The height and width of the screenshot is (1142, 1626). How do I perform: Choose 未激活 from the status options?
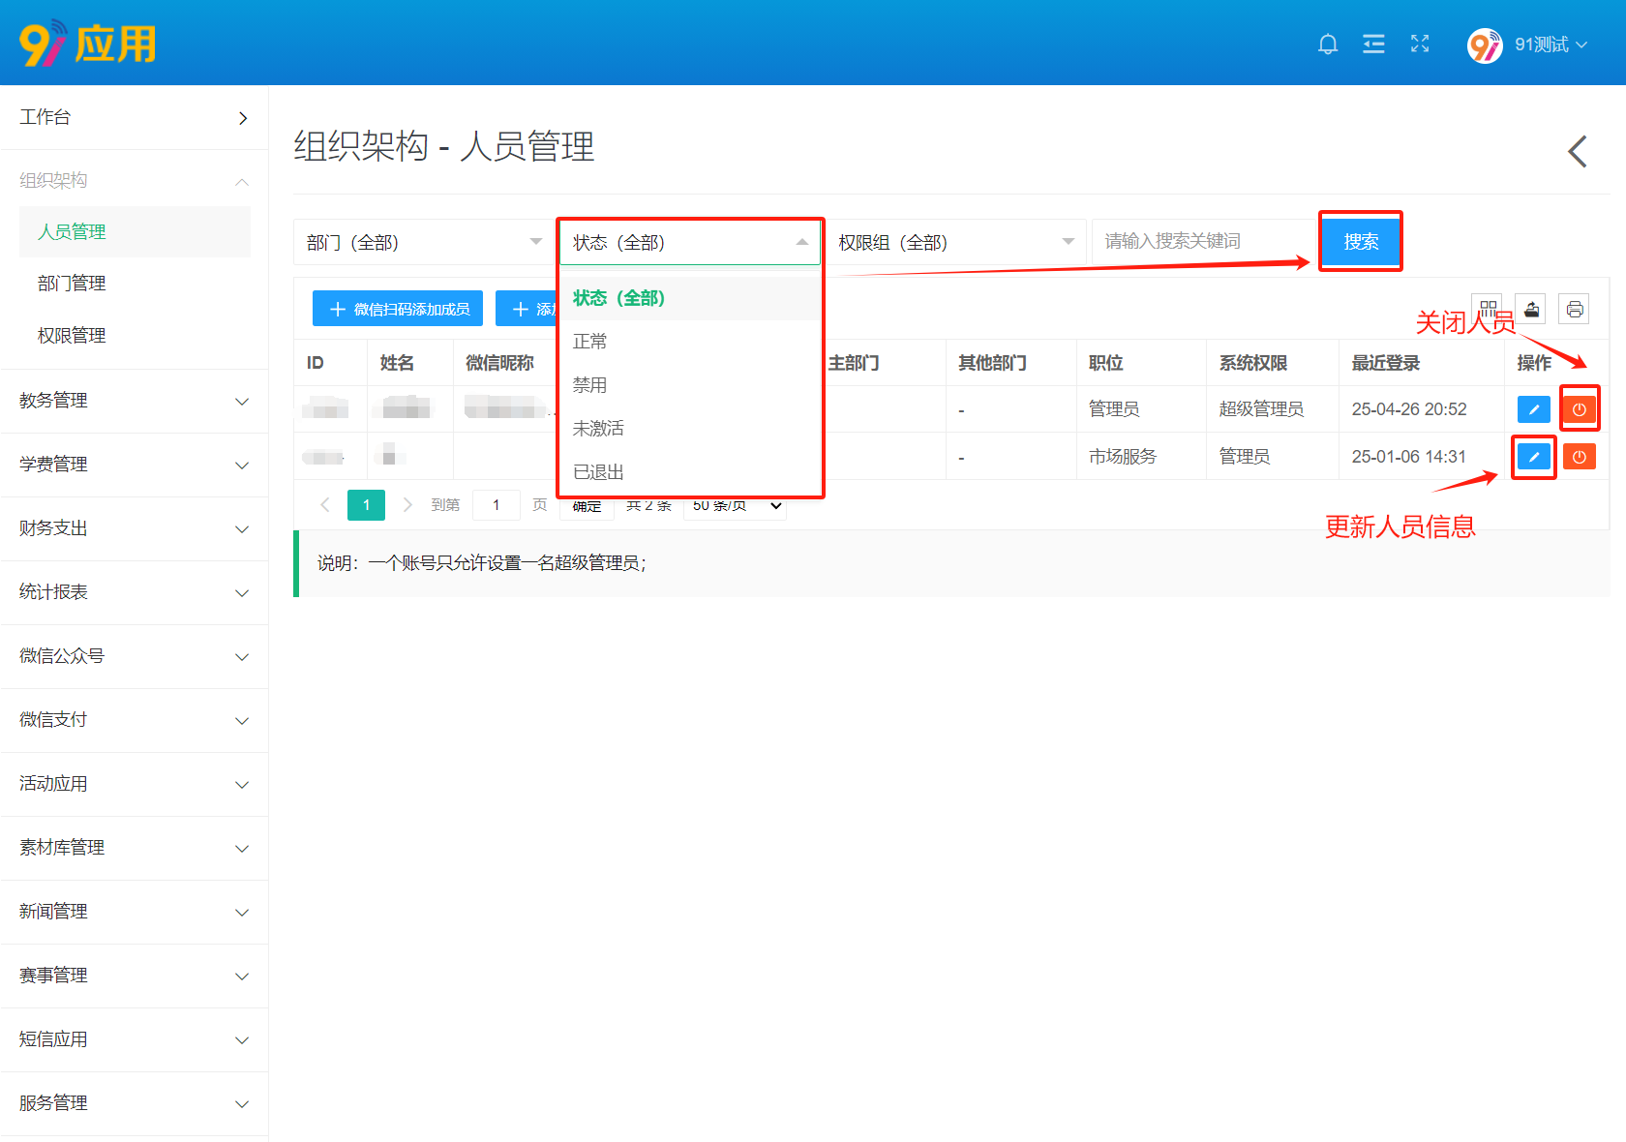[x=598, y=429]
